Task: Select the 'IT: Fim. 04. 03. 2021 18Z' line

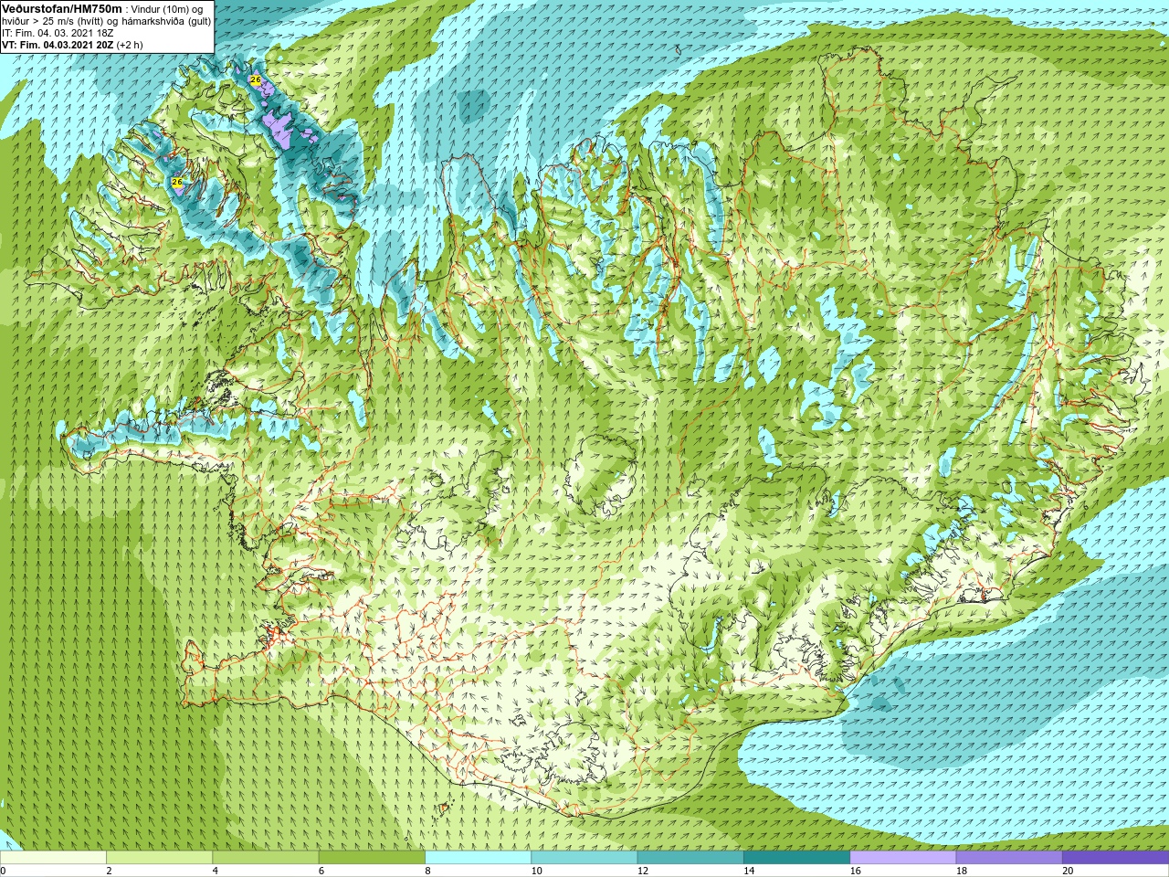Action: 58,32
